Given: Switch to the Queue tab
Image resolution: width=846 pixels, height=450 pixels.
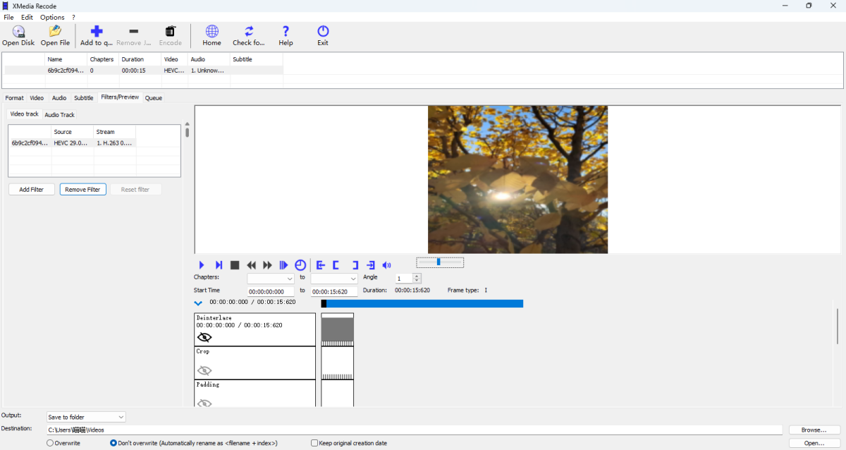Looking at the screenshot, I should (153, 97).
